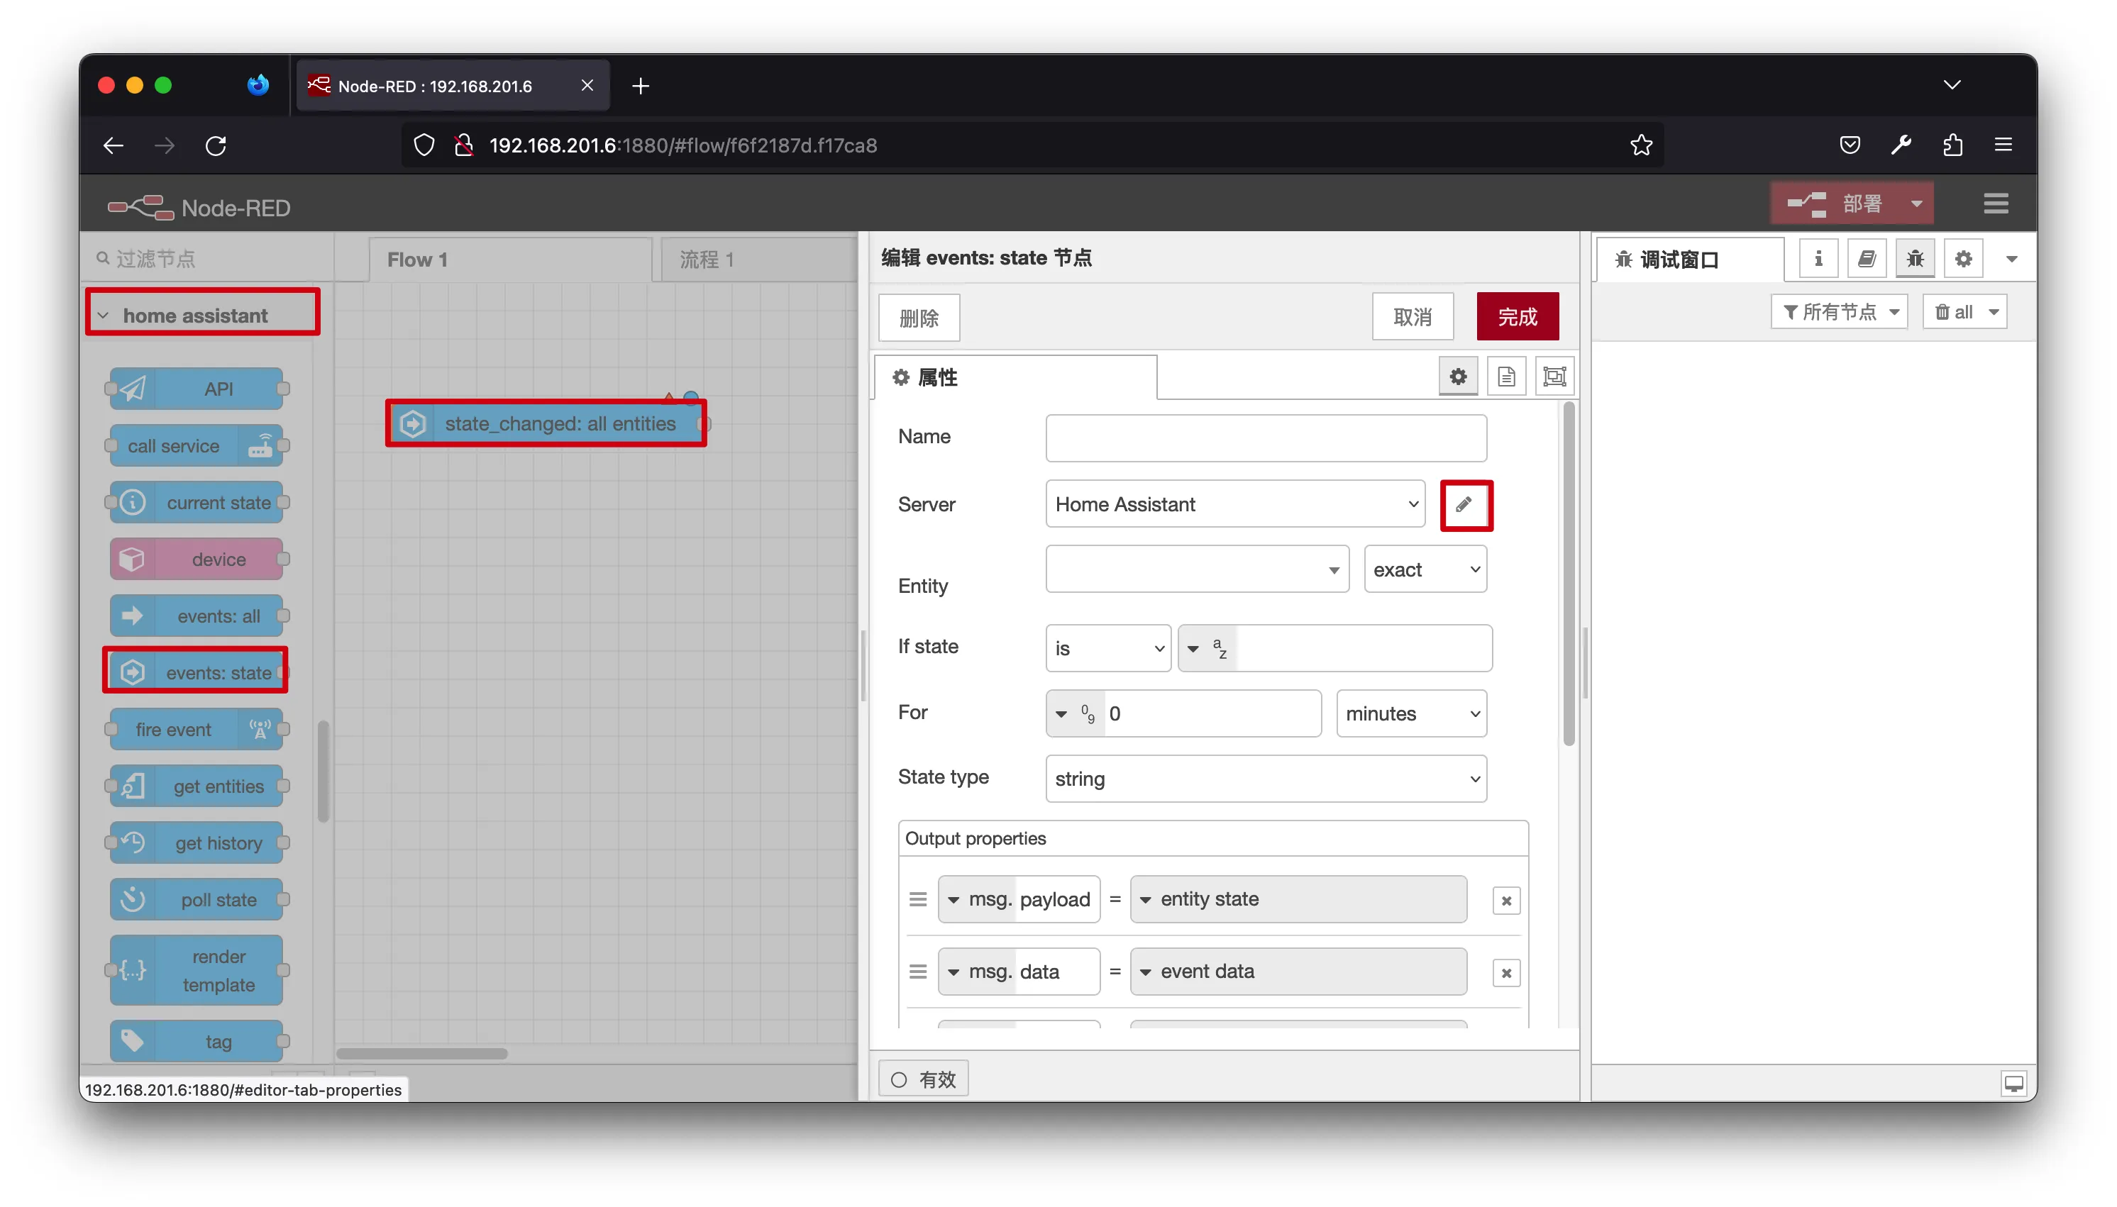Screen dimensions: 2117x1207
Task: Open the exact match type dropdown
Action: (1425, 569)
